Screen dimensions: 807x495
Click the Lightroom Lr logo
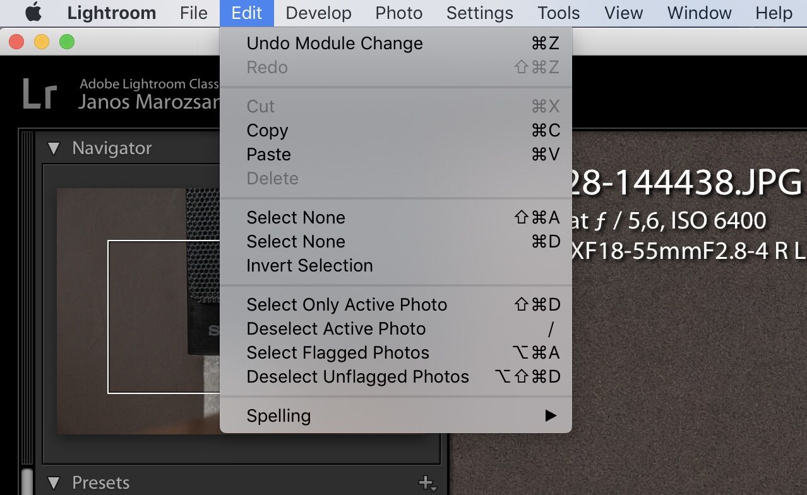coord(40,94)
